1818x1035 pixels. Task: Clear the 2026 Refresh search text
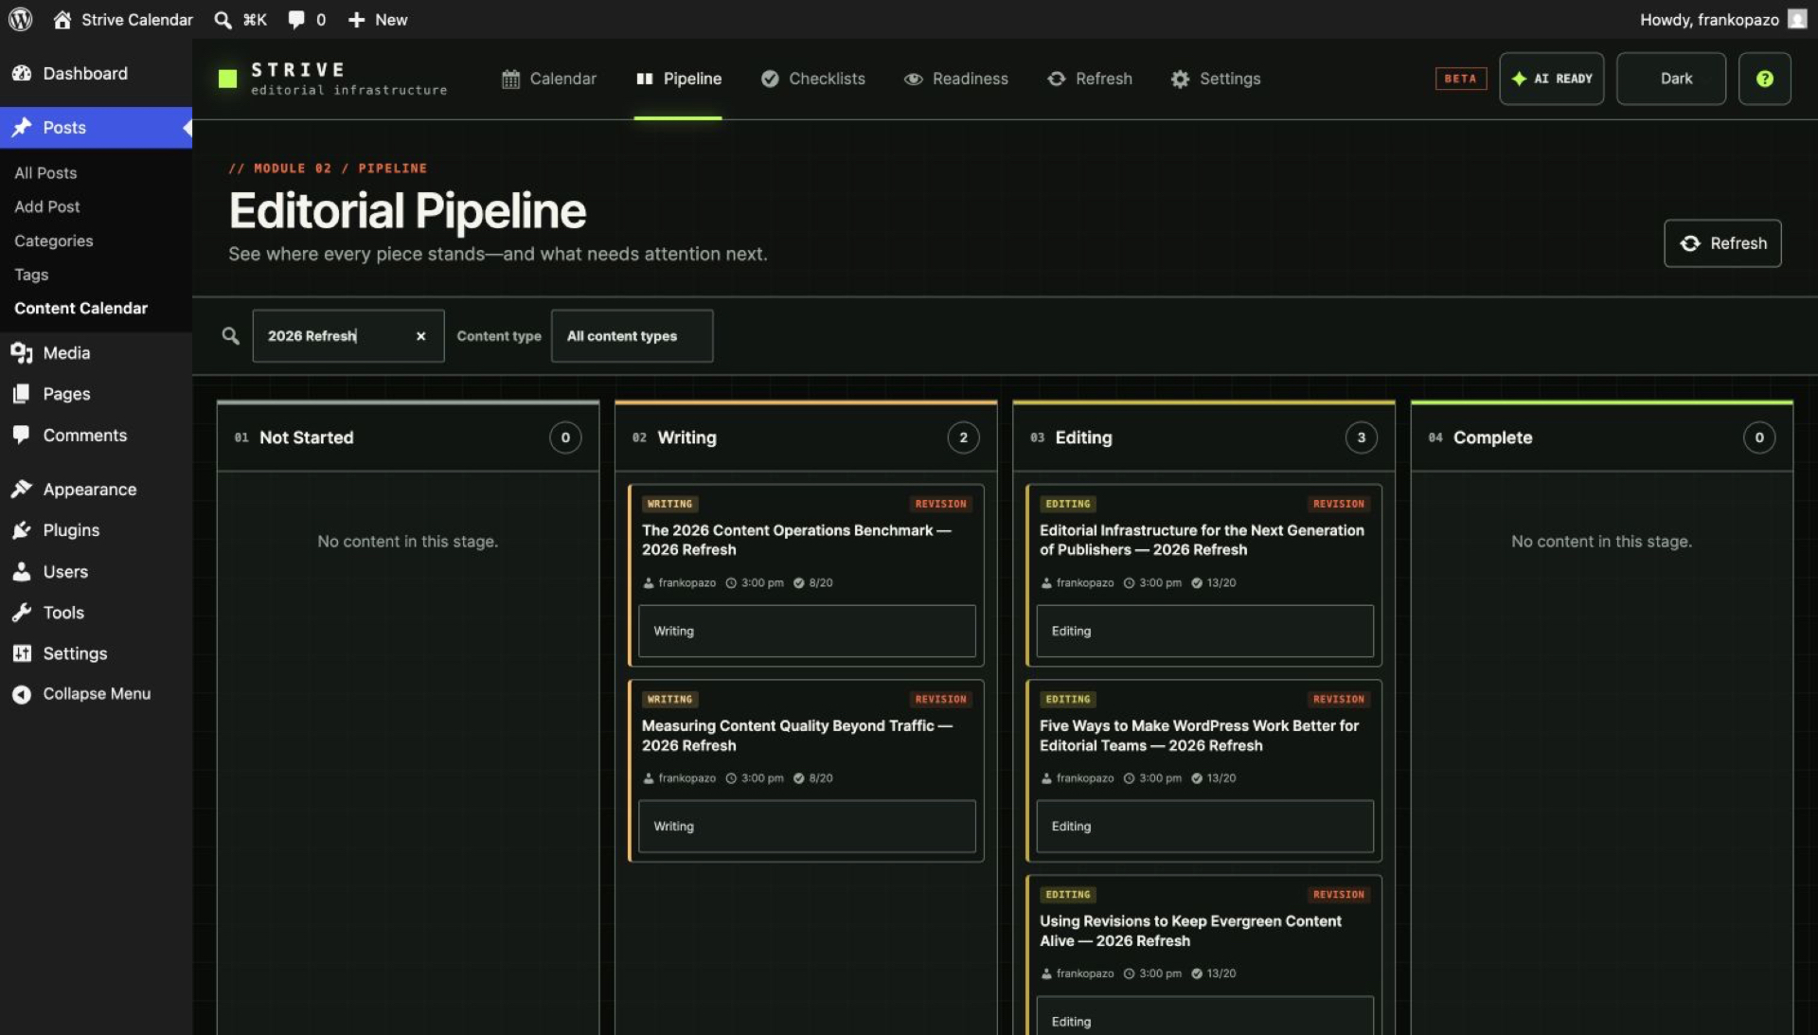pyautogui.click(x=420, y=336)
